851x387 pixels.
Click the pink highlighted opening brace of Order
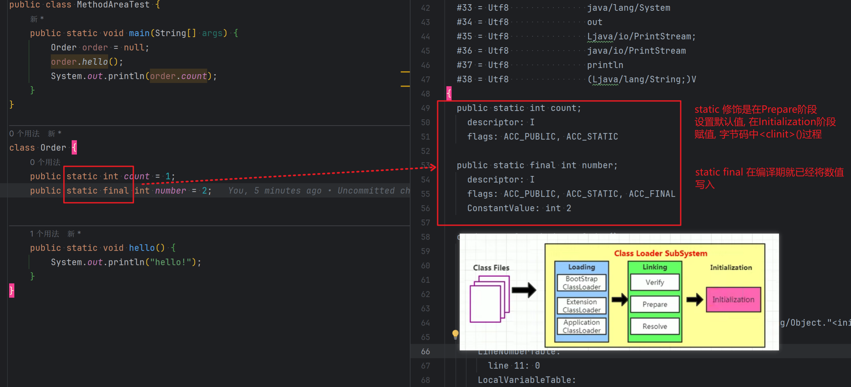coord(74,147)
